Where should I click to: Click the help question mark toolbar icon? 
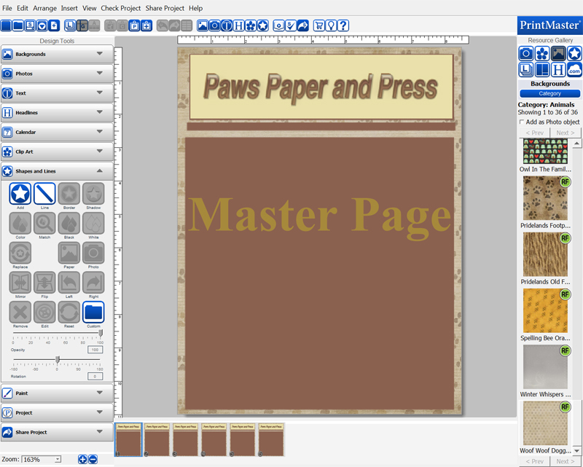(343, 25)
